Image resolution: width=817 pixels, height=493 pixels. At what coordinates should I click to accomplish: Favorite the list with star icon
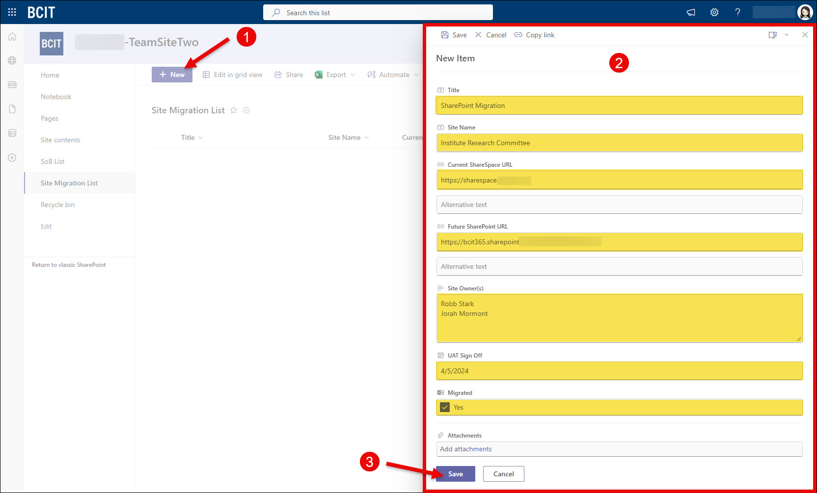[234, 110]
